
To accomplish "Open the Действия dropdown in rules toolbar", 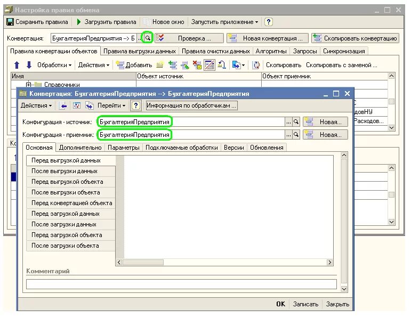I will point(94,65).
